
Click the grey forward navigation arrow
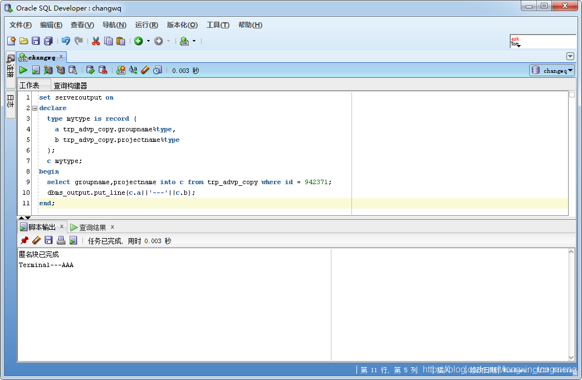(159, 41)
